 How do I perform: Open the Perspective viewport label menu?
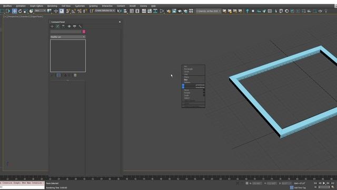pos(13,16)
